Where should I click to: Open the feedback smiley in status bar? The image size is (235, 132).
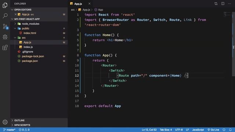[224, 130]
